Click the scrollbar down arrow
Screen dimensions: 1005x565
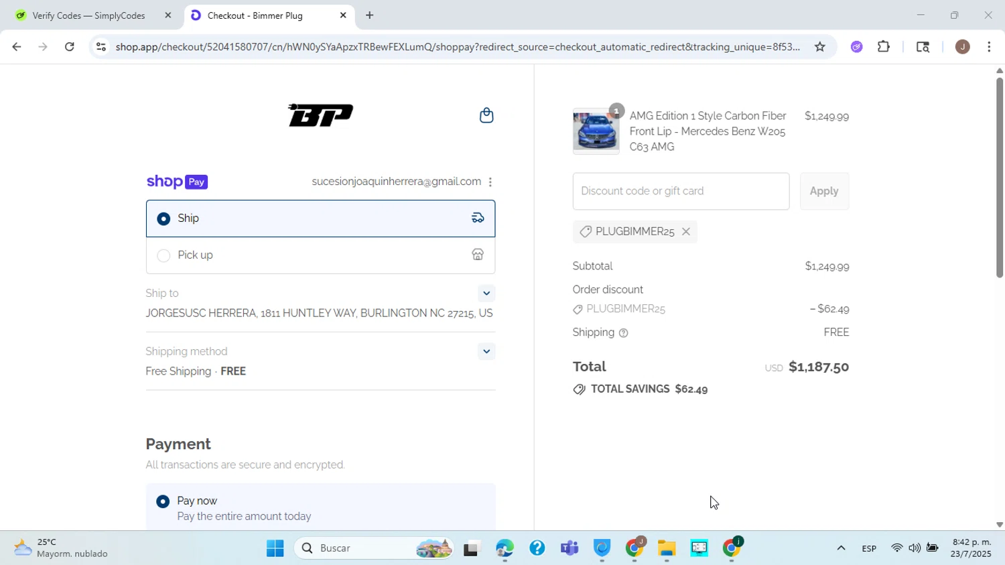click(x=999, y=525)
